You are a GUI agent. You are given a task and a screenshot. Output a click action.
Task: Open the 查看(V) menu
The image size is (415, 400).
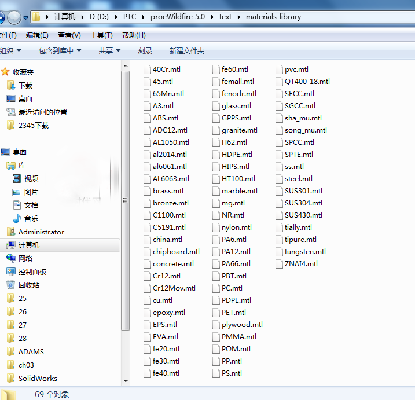point(69,35)
